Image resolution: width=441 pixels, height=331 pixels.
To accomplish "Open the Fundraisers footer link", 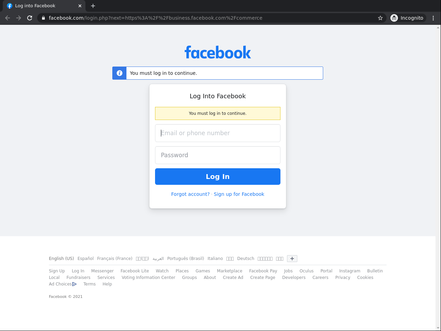I will (x=79, y=278).
